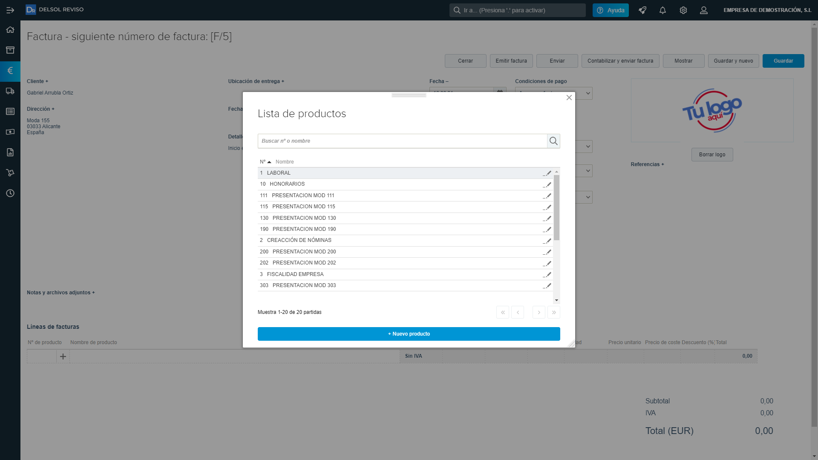Viewport: 818px width, 460px height.
Task: Go to home icon in sidebar
Action: coord(10,30)
